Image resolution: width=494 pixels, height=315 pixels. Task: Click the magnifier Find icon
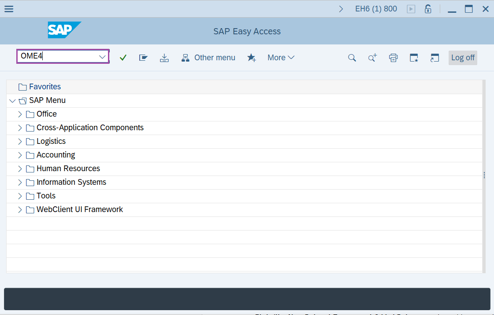[352, 58]
